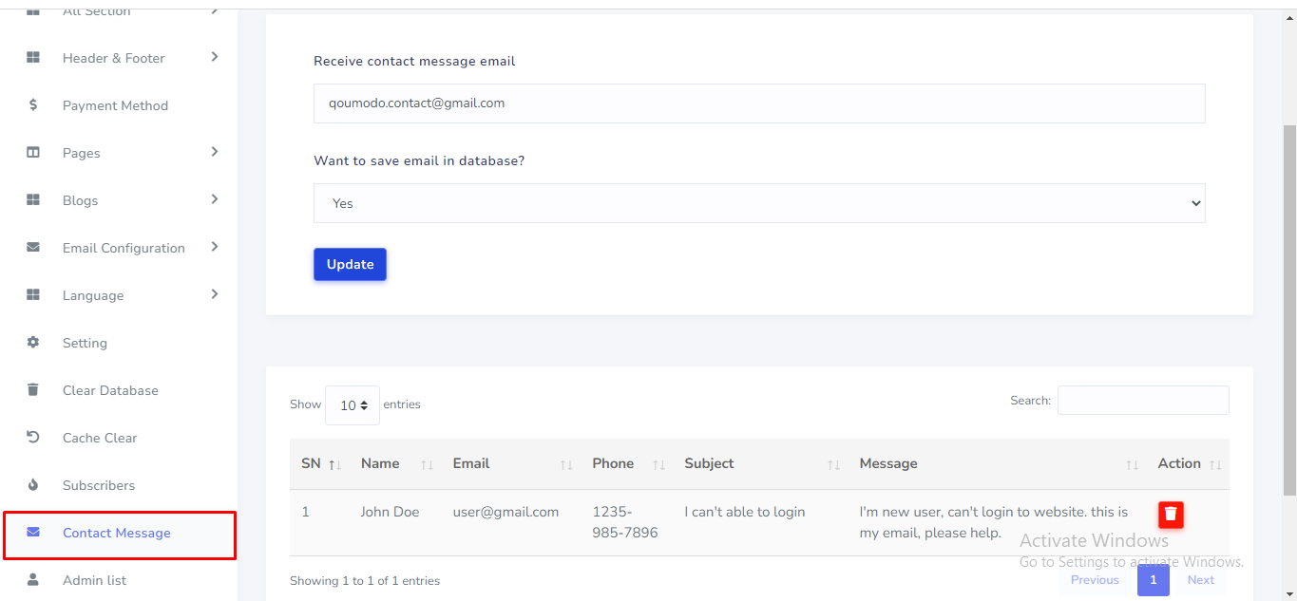Screen dimensions: 1297x601
Task: Go to the Next table page
Action: (1200, 580)
